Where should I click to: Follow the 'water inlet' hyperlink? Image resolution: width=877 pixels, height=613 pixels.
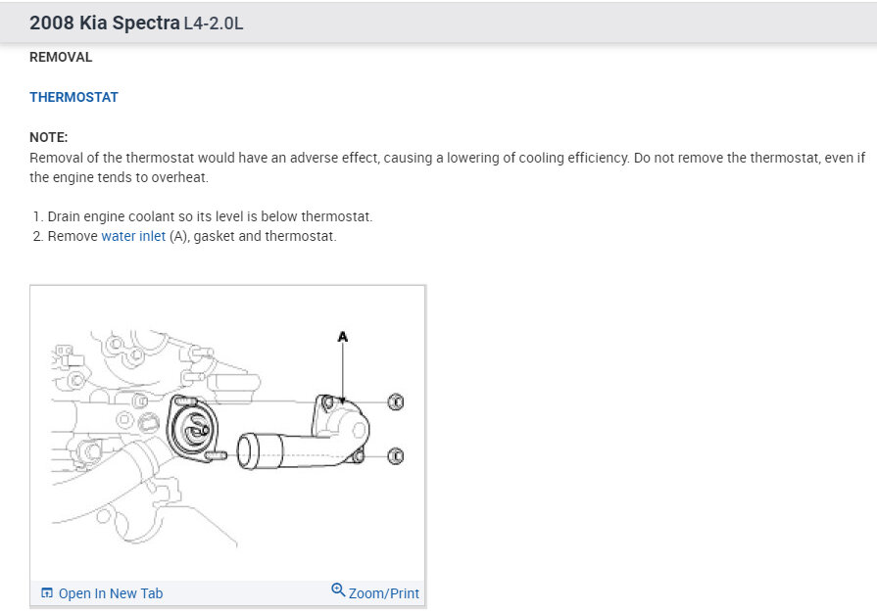[x=133, y=236]
